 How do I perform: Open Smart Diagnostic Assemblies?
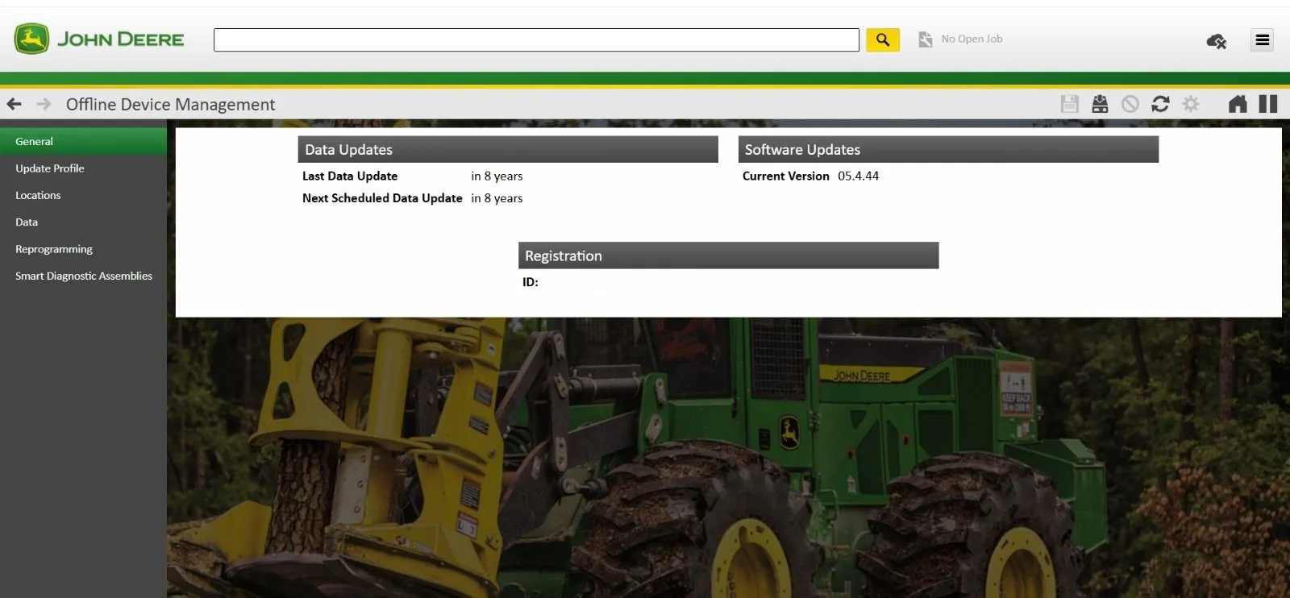[84, 276]
